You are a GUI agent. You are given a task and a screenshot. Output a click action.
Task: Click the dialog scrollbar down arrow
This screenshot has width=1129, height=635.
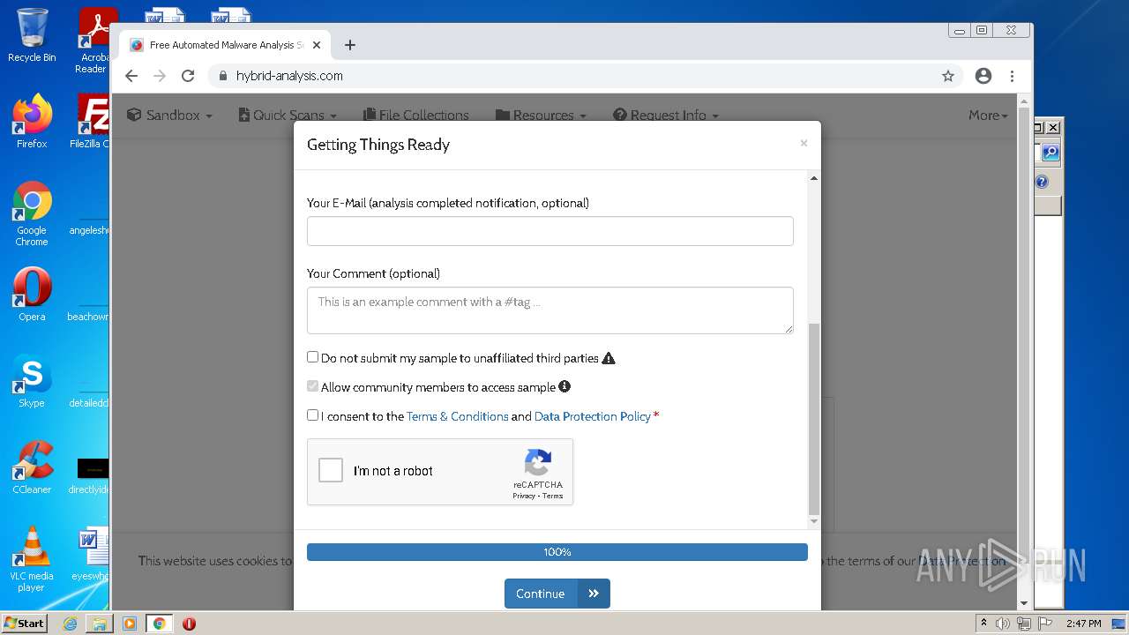point(814,521)
